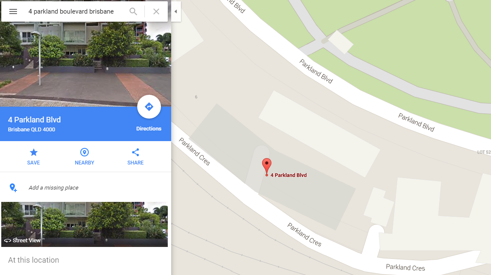491x275 pixels.
Task: Click Add a missing place link
Action: coord(54,187)
